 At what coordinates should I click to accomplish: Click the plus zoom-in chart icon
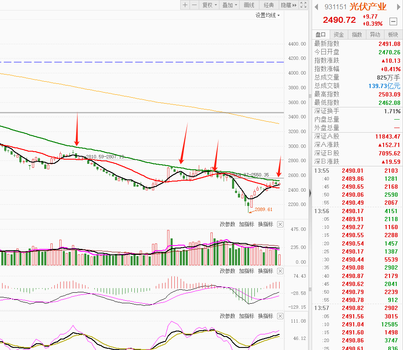click(185, 5)
